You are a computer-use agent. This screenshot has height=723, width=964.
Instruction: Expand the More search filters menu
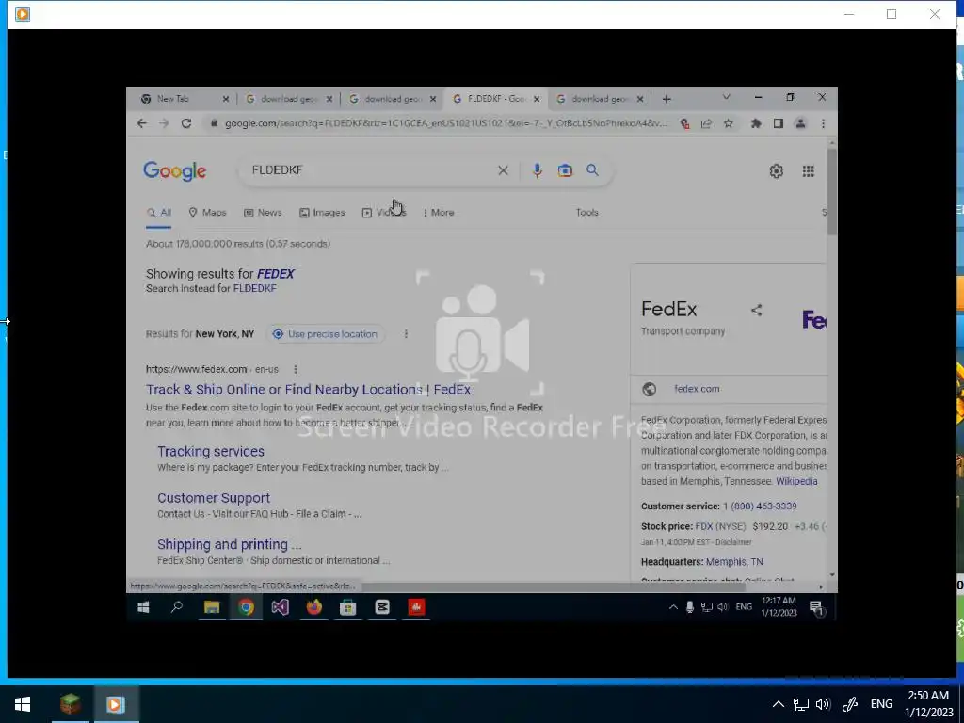pyautogui.click(x=439, y=213)
